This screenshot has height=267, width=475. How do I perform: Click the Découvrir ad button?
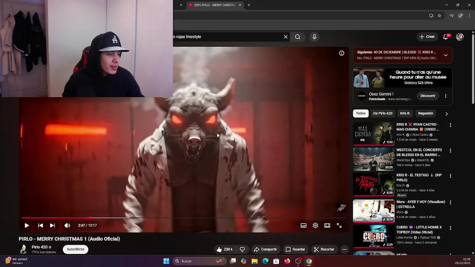[x=428, y=96]
